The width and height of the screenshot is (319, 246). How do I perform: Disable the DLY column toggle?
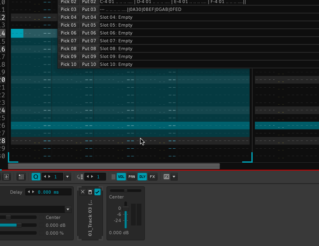[142, 177]
